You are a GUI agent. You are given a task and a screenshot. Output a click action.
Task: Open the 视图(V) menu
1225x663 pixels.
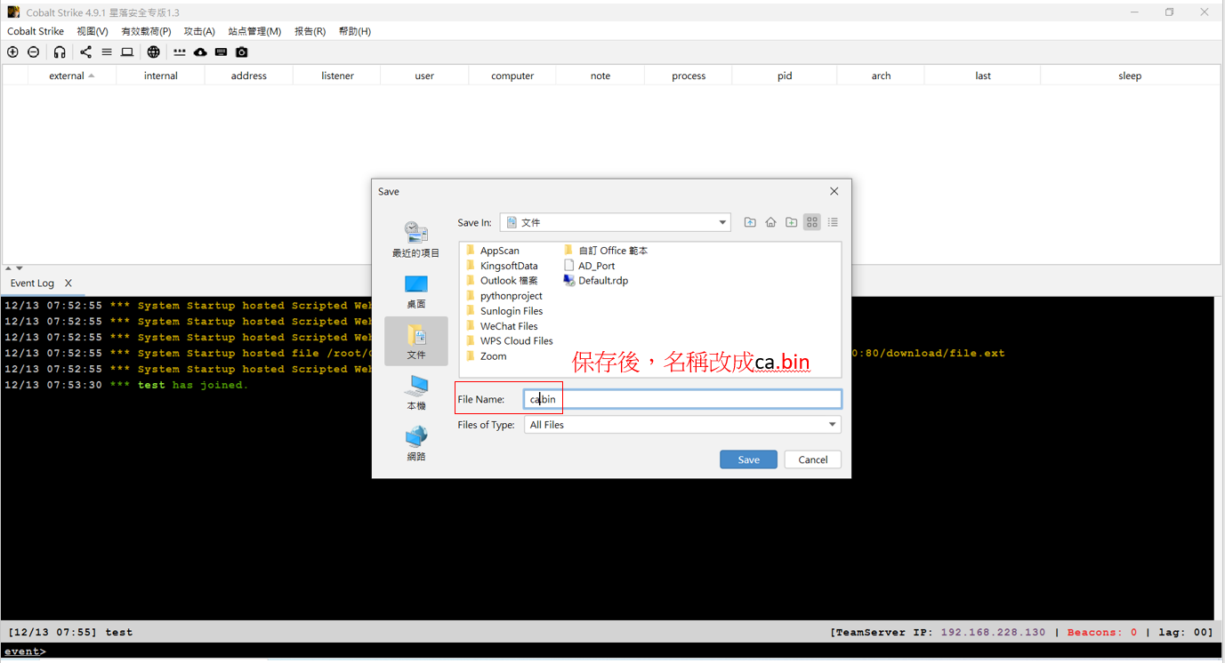coord(93,31)
